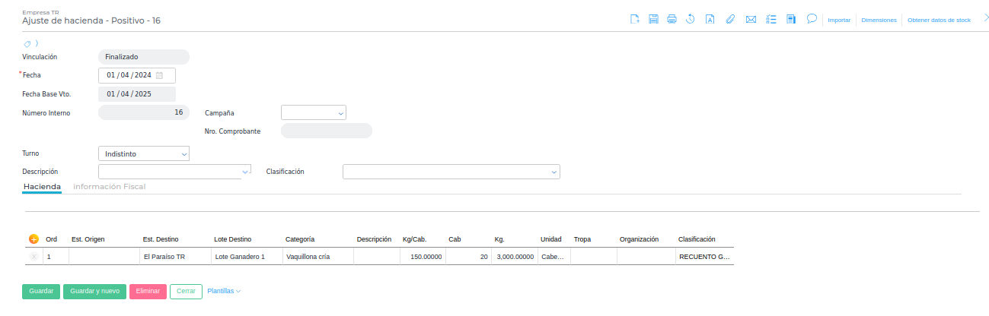The image size is (989, 316).
Task: Open the calendar picker in Fecha field
Action: 160,75
